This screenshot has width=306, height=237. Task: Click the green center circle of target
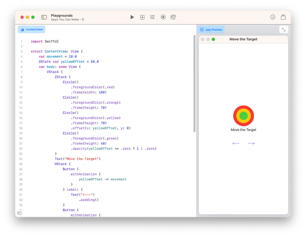coord(244,116)
